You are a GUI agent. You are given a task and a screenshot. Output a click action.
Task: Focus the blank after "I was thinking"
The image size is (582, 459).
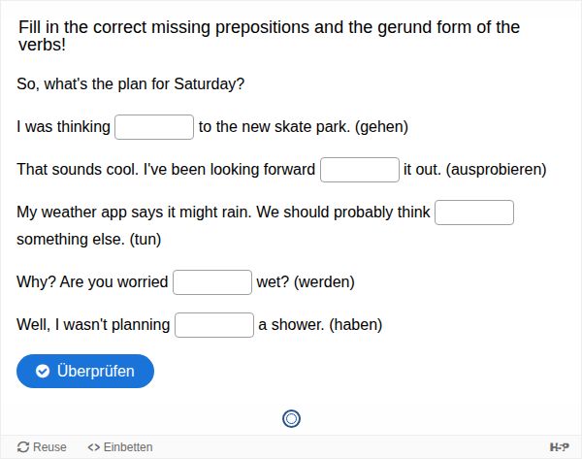click(154, 127)
